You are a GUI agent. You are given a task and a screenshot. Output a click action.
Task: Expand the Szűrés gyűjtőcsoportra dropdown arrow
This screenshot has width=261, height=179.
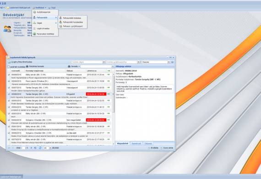pos(138,62)
